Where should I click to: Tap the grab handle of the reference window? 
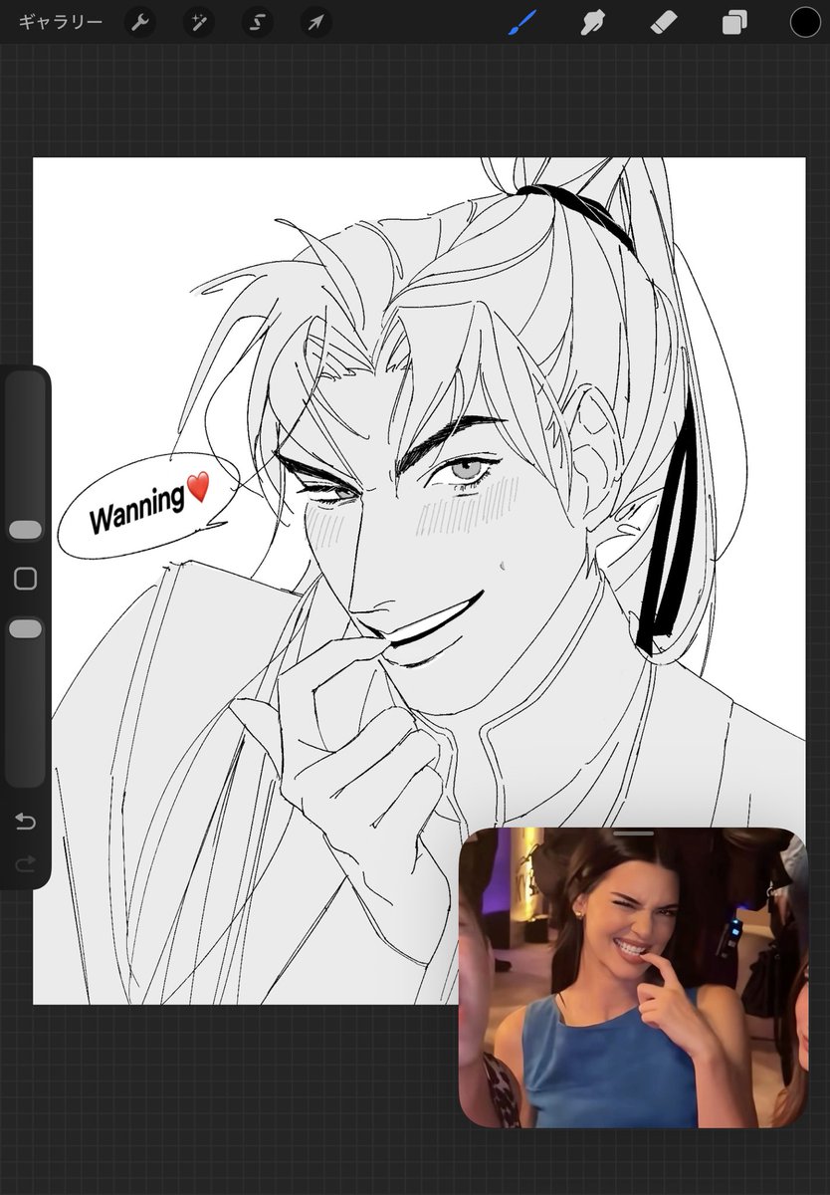(634, 834)
